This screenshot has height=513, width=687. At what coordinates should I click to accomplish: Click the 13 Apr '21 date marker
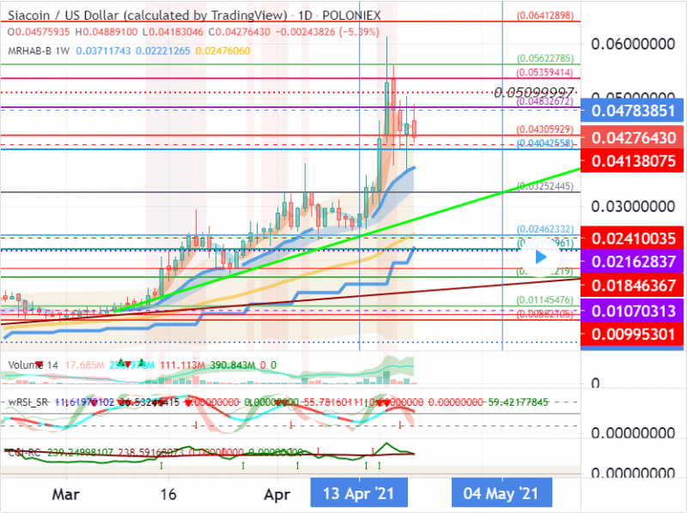tap(359, 494)
